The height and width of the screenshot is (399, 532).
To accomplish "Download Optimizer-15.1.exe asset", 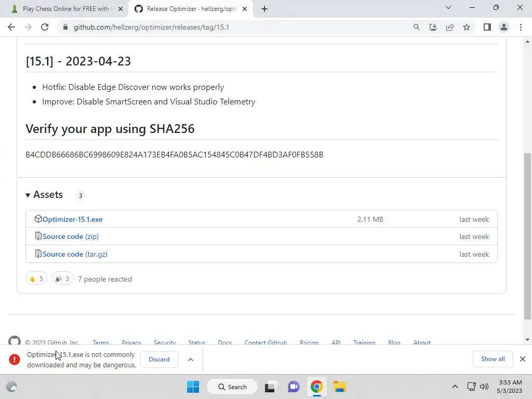I will (x=73, y=220).
